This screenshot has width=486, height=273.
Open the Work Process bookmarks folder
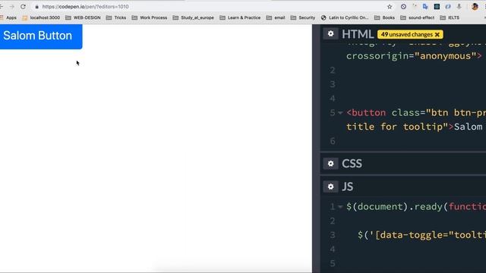[150, 17]
